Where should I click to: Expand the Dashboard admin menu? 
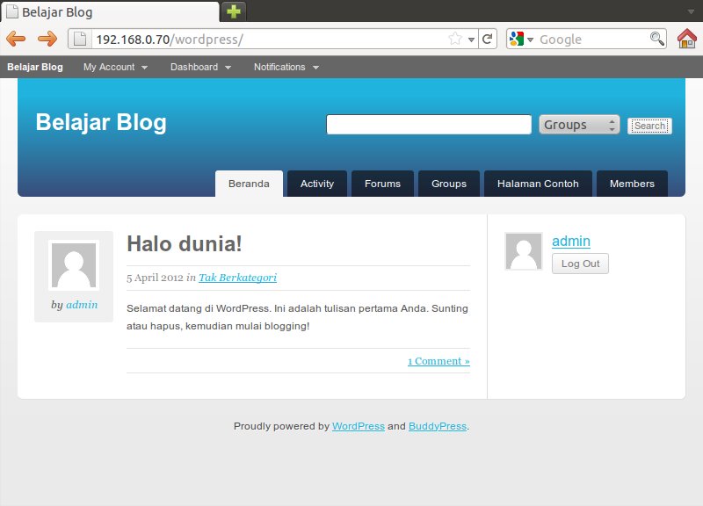point(200,67)
